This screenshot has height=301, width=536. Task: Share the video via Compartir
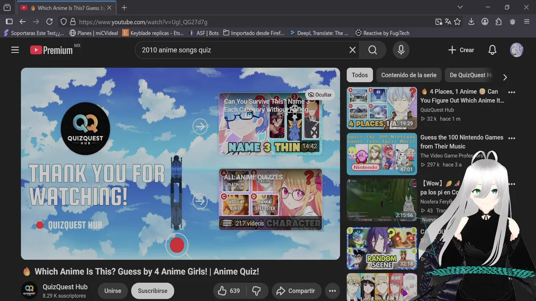[296, 291]
